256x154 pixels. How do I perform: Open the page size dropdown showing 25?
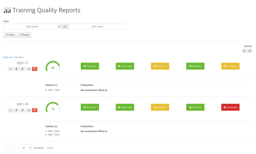pos(25,148)
